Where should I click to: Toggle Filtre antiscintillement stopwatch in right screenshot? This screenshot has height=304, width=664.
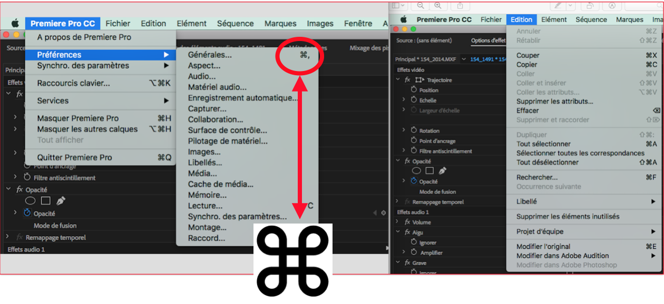click(414, 151)
